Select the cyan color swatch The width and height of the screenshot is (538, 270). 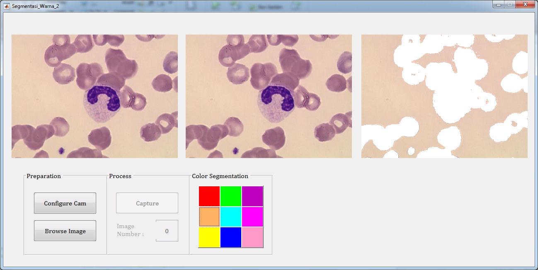pos(231,217)
